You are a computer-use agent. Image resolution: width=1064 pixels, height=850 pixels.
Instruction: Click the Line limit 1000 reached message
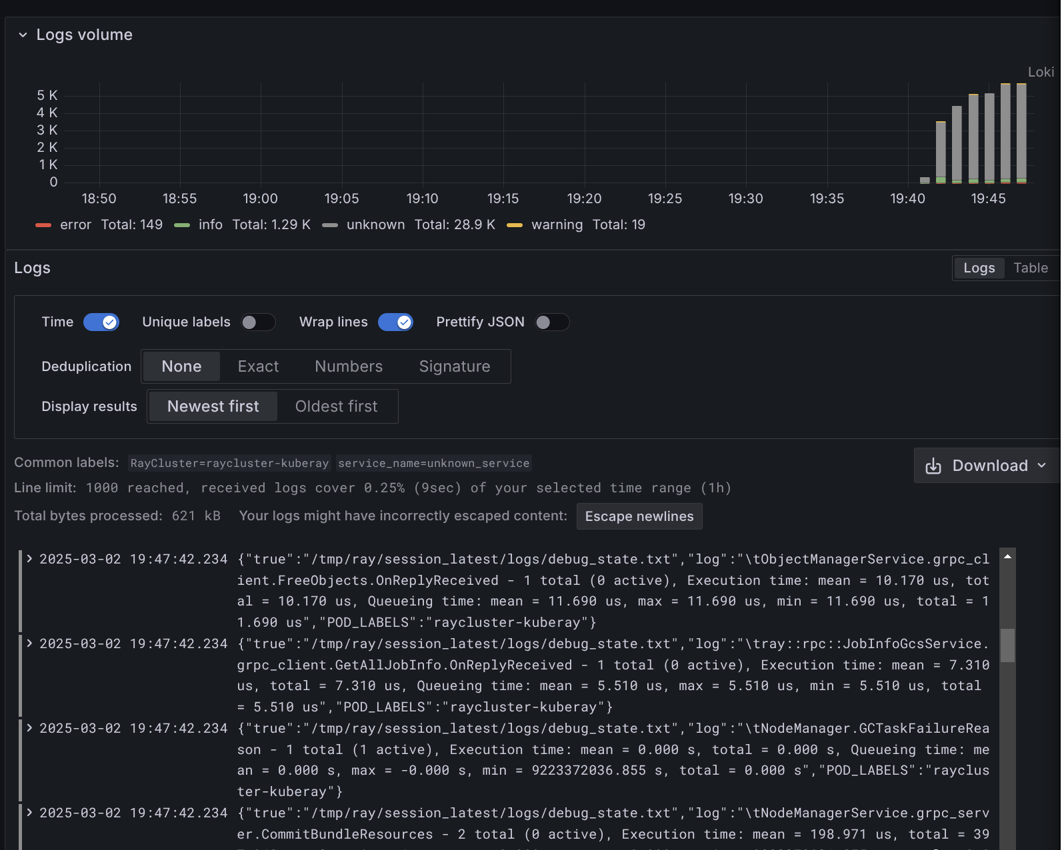point(373,488)
